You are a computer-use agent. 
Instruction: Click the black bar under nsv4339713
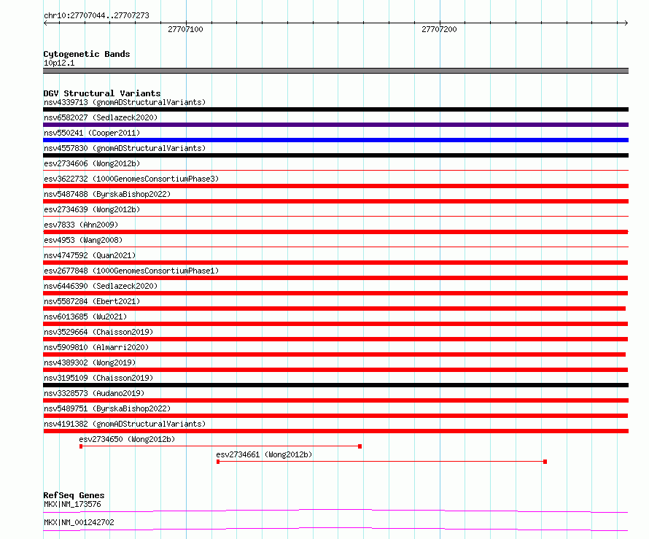335,109
